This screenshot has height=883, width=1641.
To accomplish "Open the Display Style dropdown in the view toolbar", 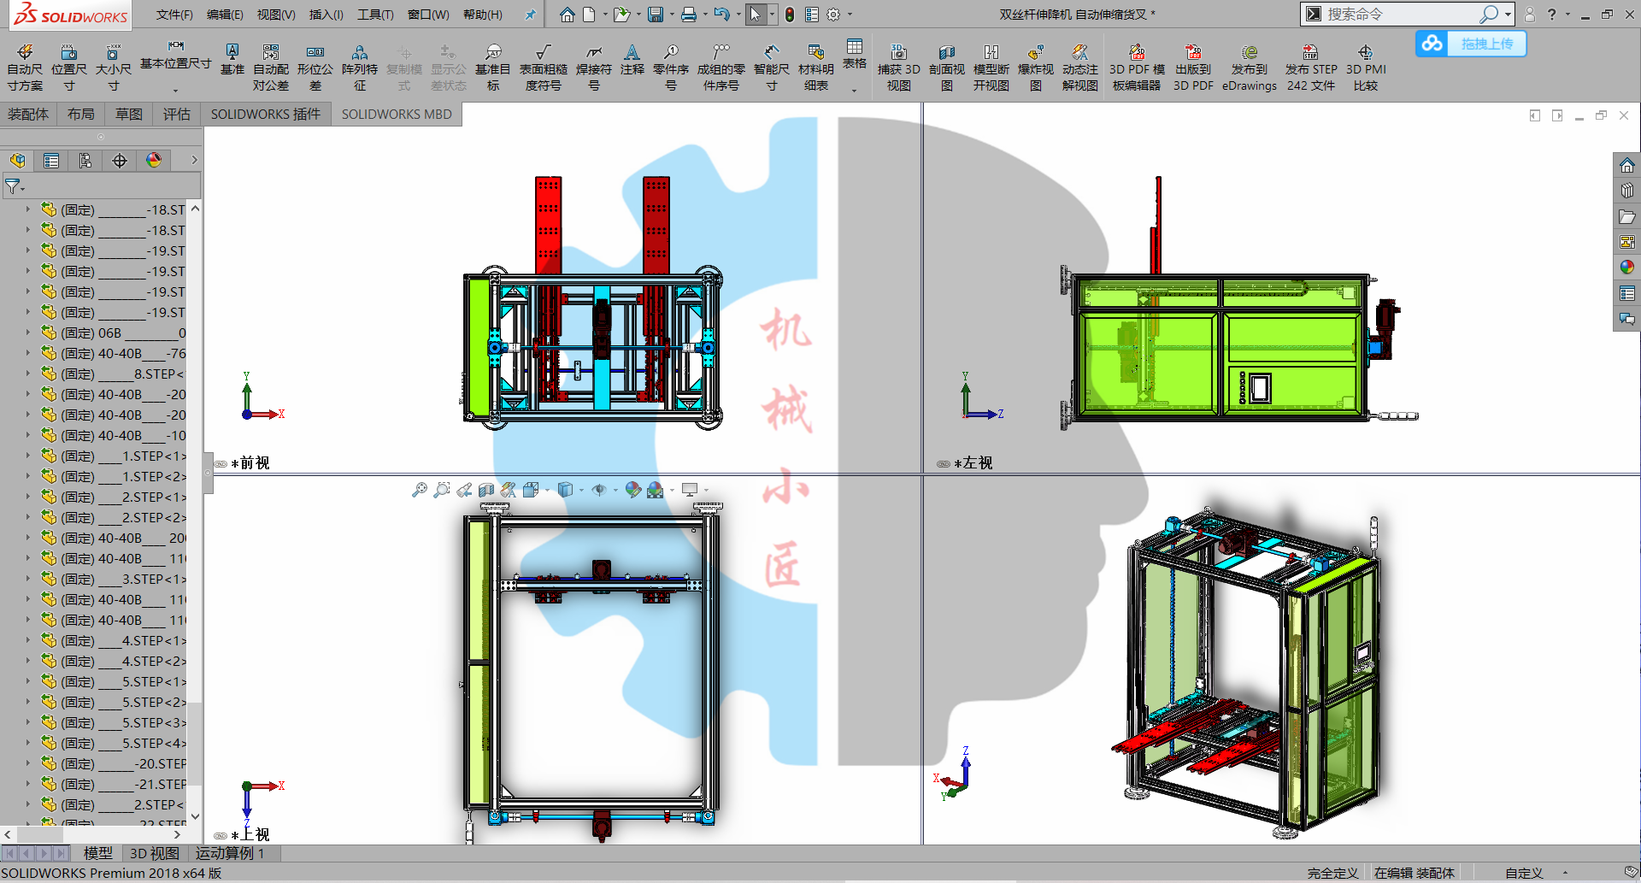I will 582,491.
